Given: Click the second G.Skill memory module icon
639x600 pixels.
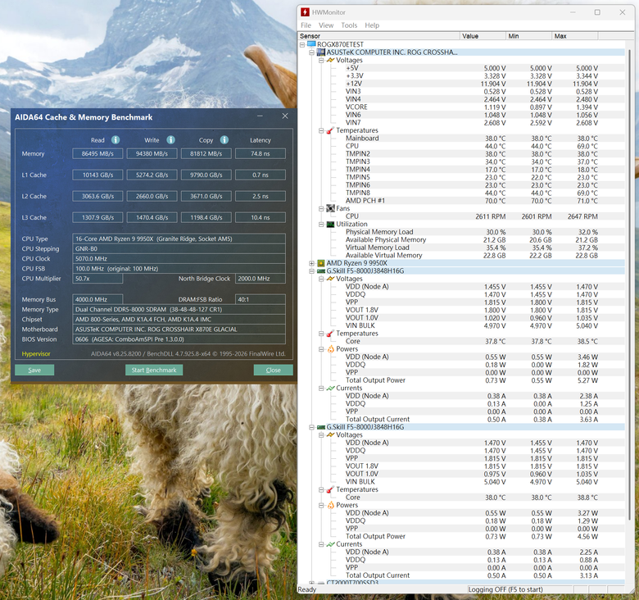Looking at the screenshot, I should coord(321,427).
